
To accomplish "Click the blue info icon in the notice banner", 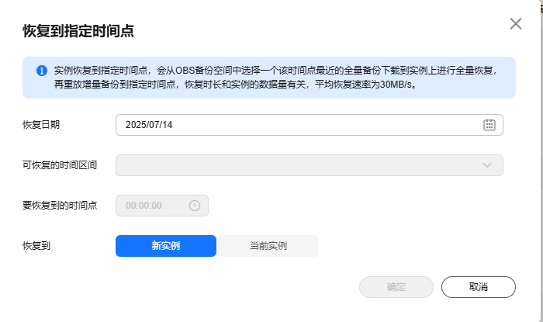I will pyautogui.click(x=42, y=71).
